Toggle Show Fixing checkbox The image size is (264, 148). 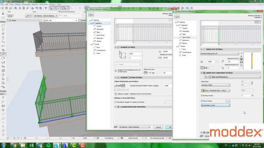tap(202, 101)
